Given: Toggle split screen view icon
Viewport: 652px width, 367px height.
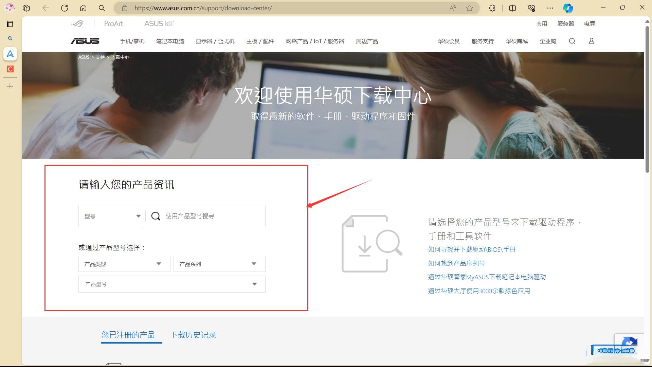Looking at the screenshot, I should tap(513, 8).
